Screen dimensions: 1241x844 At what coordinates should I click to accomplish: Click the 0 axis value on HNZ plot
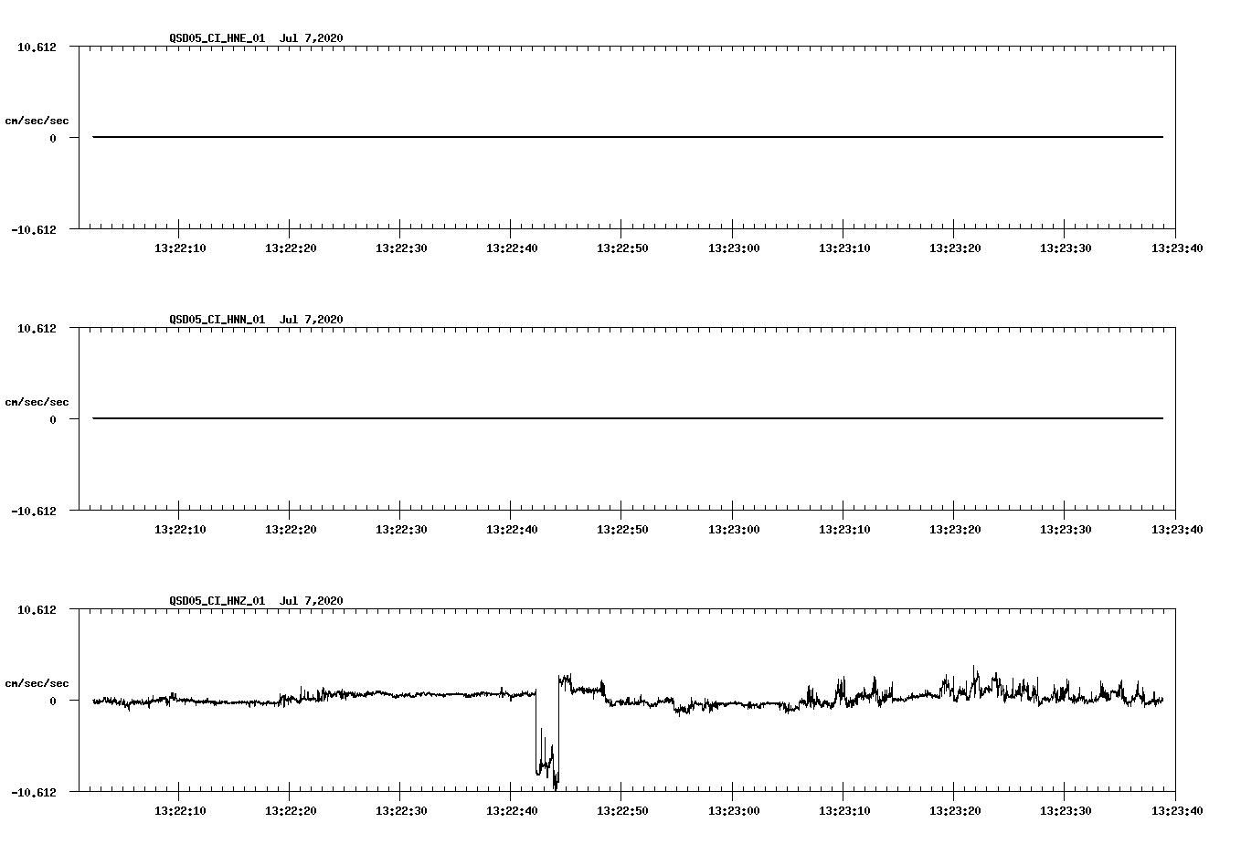click(x=53, y=701)
